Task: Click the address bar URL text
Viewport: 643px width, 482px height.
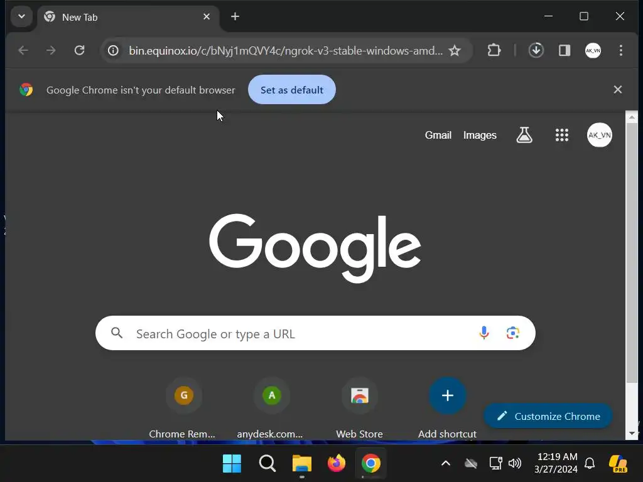Action: pyautogui.click(x=286, y=50)
